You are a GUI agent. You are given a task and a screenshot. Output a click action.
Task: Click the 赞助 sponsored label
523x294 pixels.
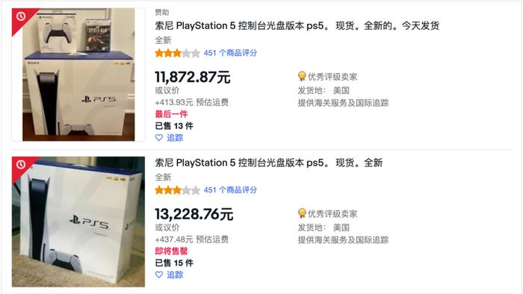tap(162, 13)
